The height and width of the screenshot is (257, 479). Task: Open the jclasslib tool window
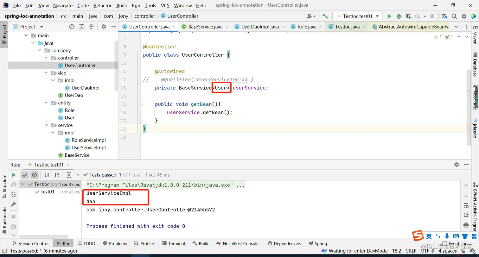click(x=475, y=128)
